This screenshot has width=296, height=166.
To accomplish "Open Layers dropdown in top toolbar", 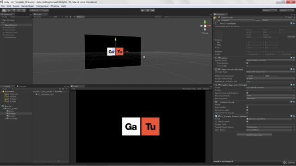I will click(x=270, y=11).
